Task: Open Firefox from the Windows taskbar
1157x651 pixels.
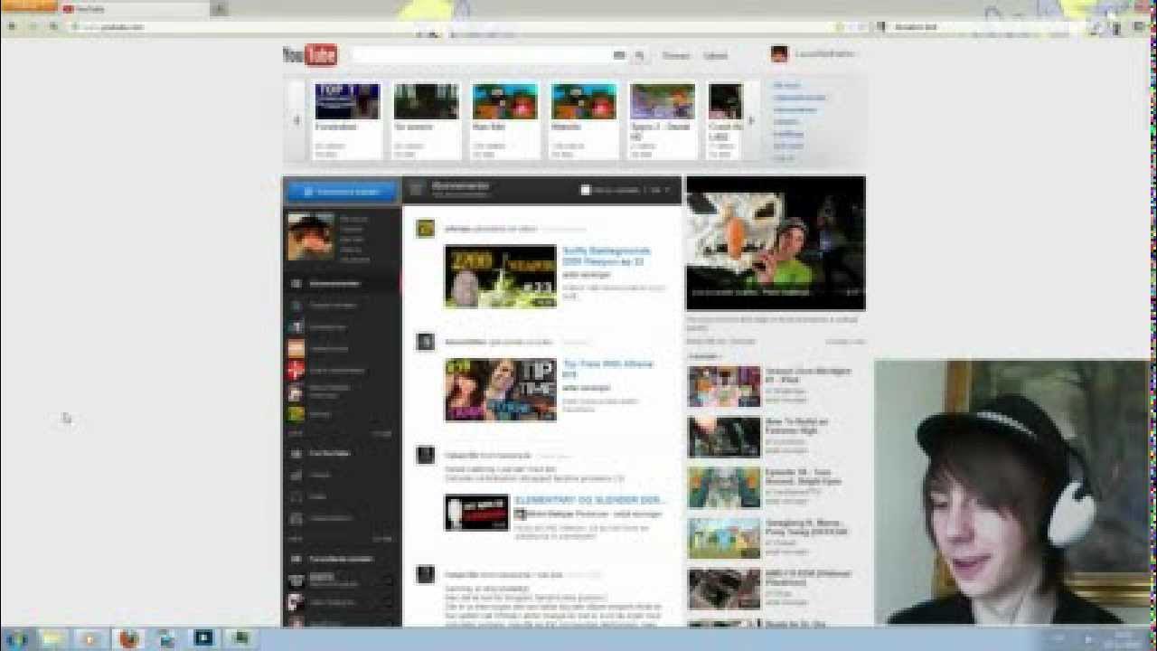Action: pos(128,638)
